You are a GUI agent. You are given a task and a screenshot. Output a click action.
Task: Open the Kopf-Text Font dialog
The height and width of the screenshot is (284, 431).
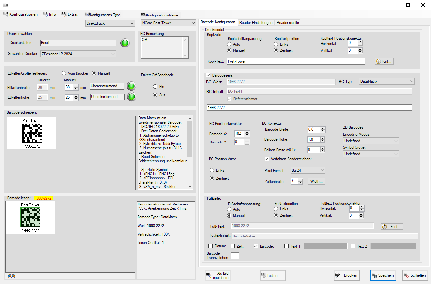(x=385, y=61)
